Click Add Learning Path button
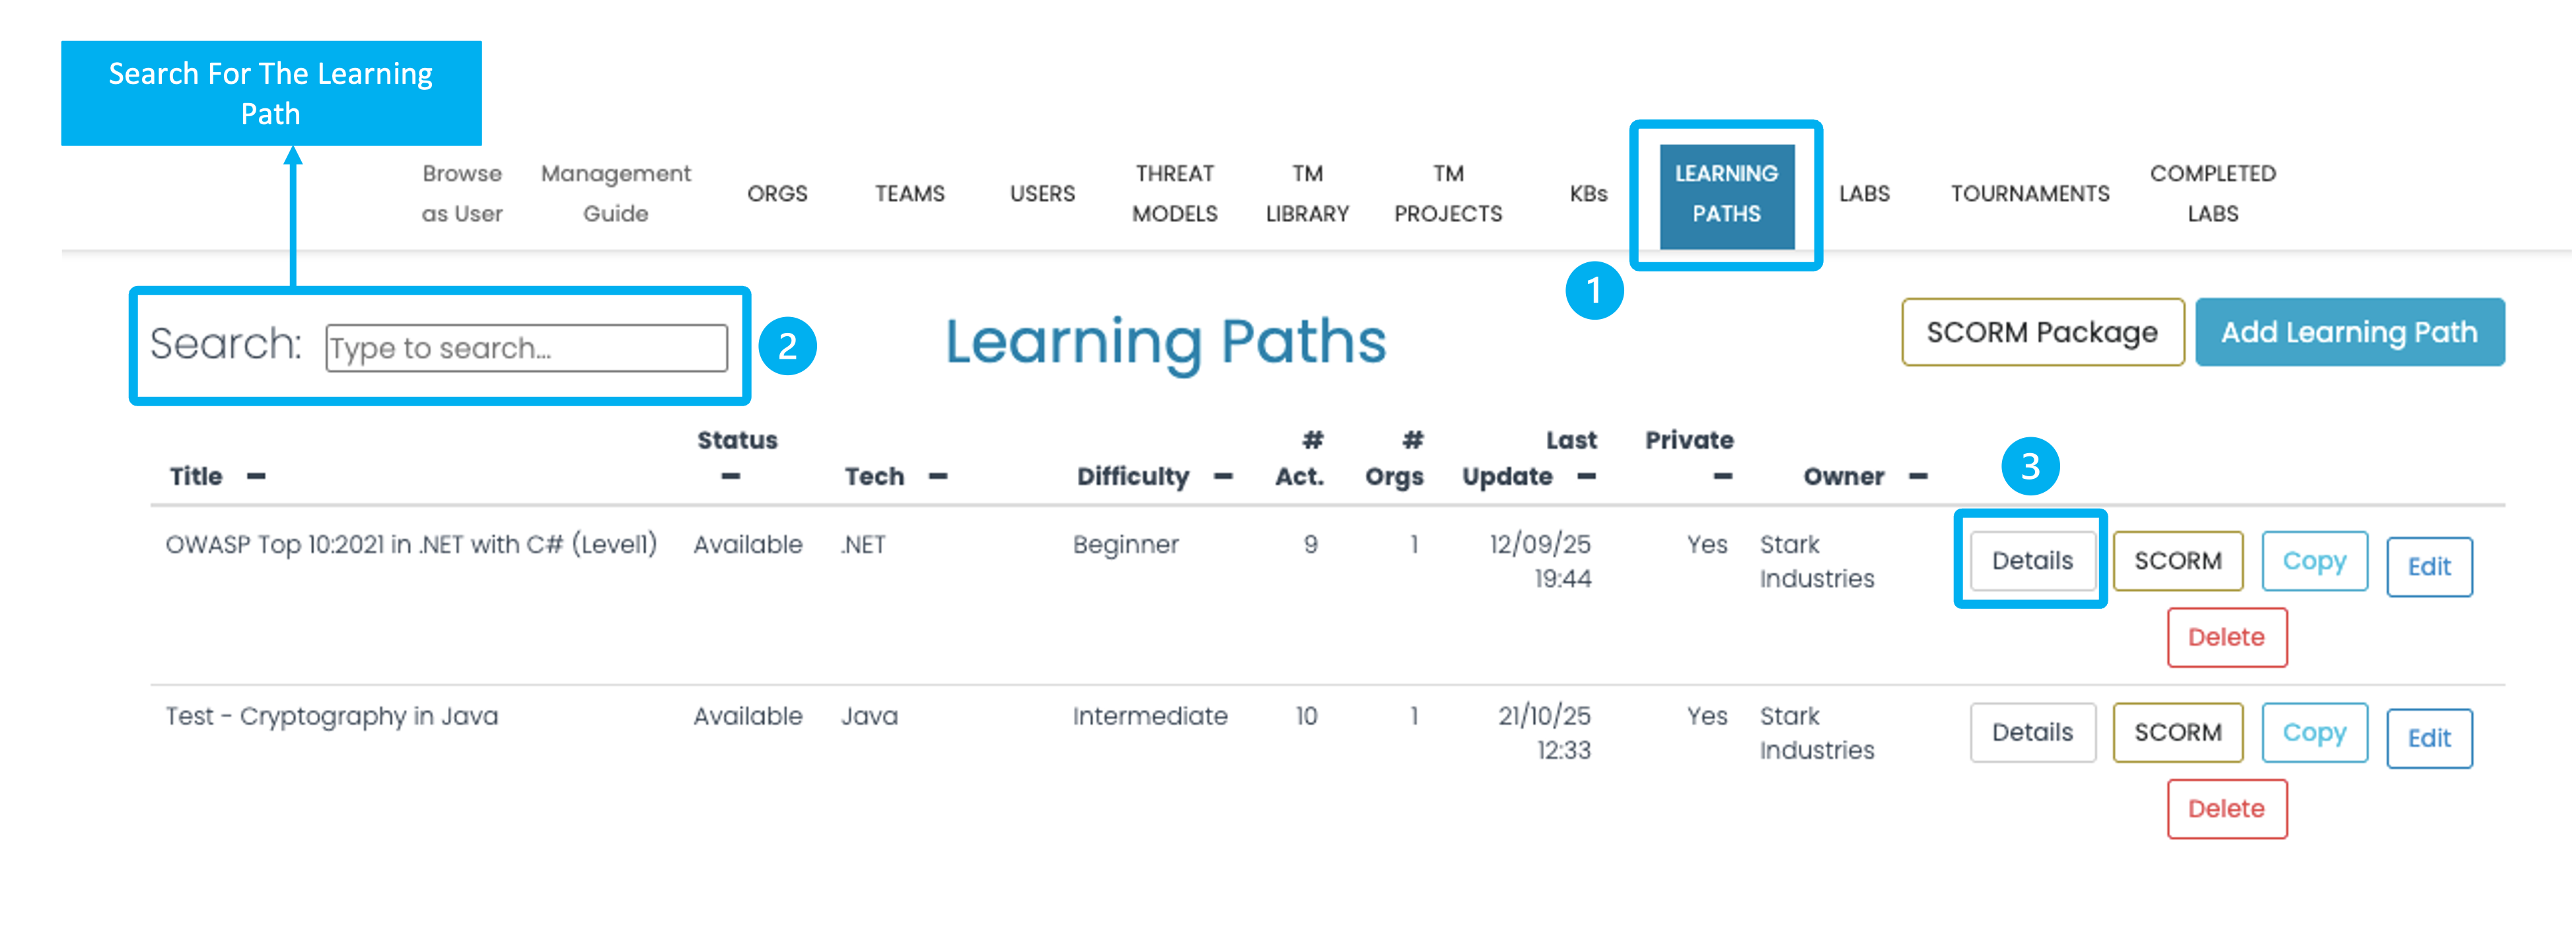 (x=2349, y=332)
